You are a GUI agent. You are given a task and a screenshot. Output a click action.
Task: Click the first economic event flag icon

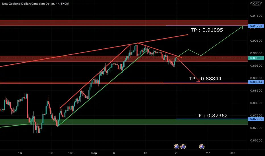[x=177, y=147]
